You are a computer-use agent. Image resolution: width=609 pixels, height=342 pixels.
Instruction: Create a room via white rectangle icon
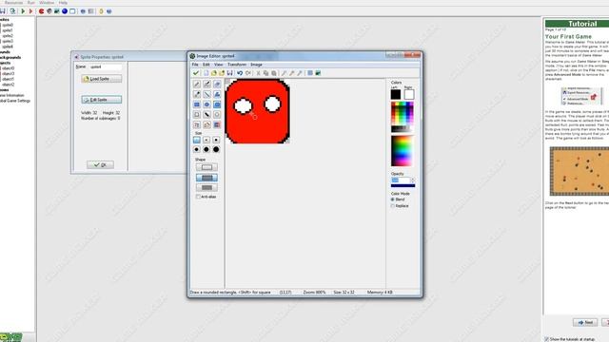point(72,11)
